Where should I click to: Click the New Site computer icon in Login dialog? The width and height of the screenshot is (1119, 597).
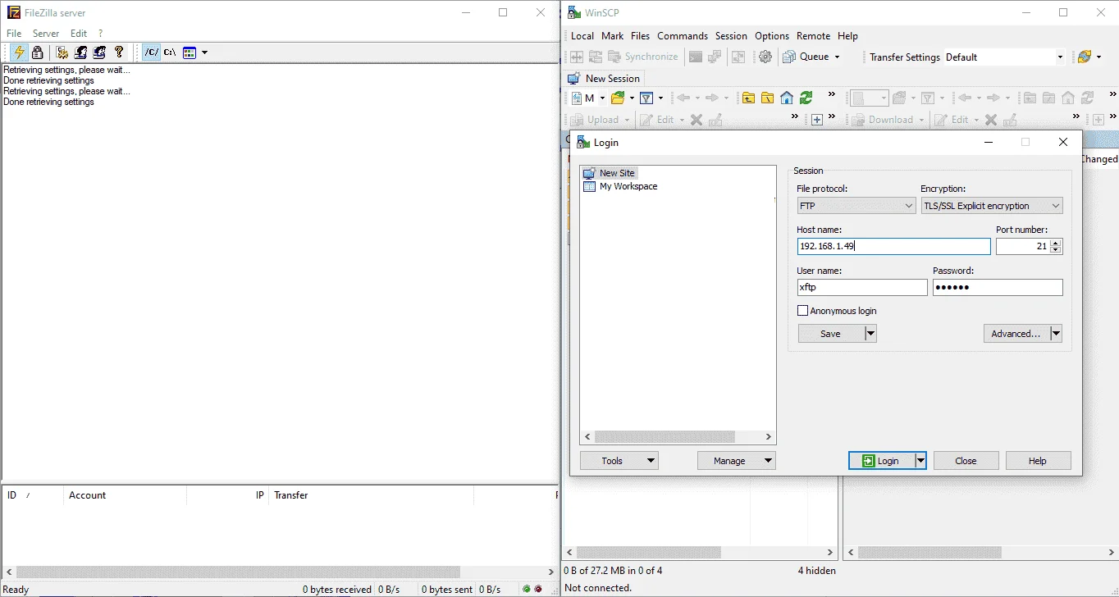pos(589,173)
